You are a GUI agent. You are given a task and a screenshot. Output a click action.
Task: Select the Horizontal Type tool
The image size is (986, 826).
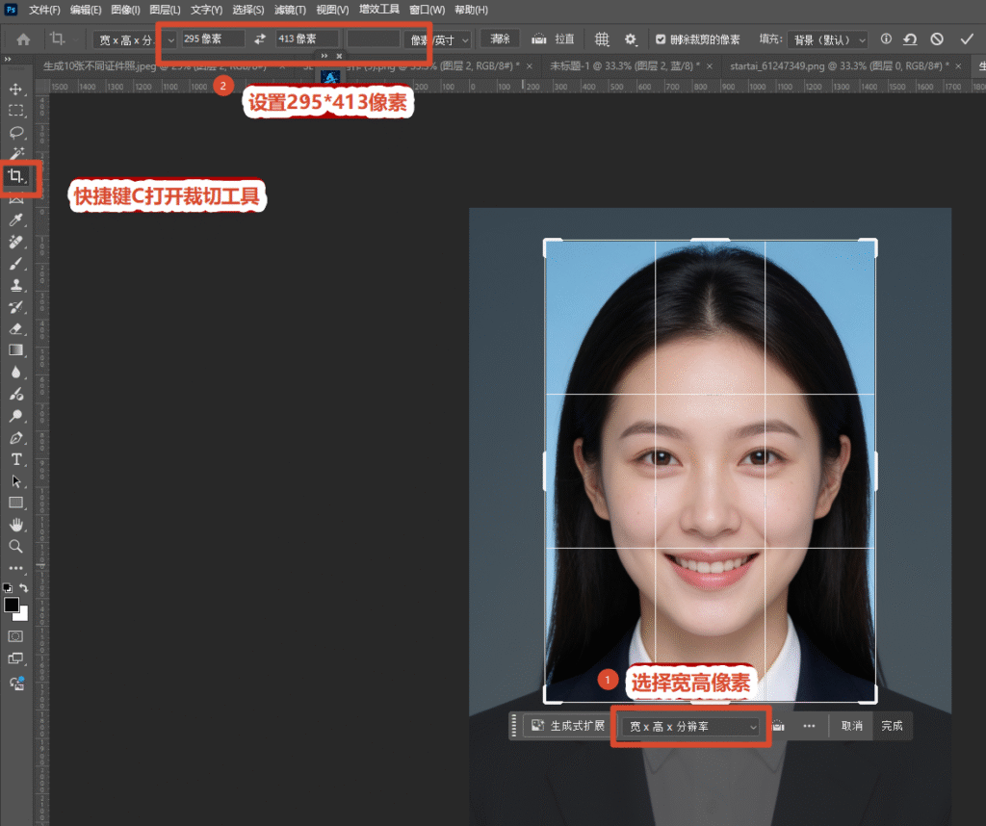[x=15, y=459]
